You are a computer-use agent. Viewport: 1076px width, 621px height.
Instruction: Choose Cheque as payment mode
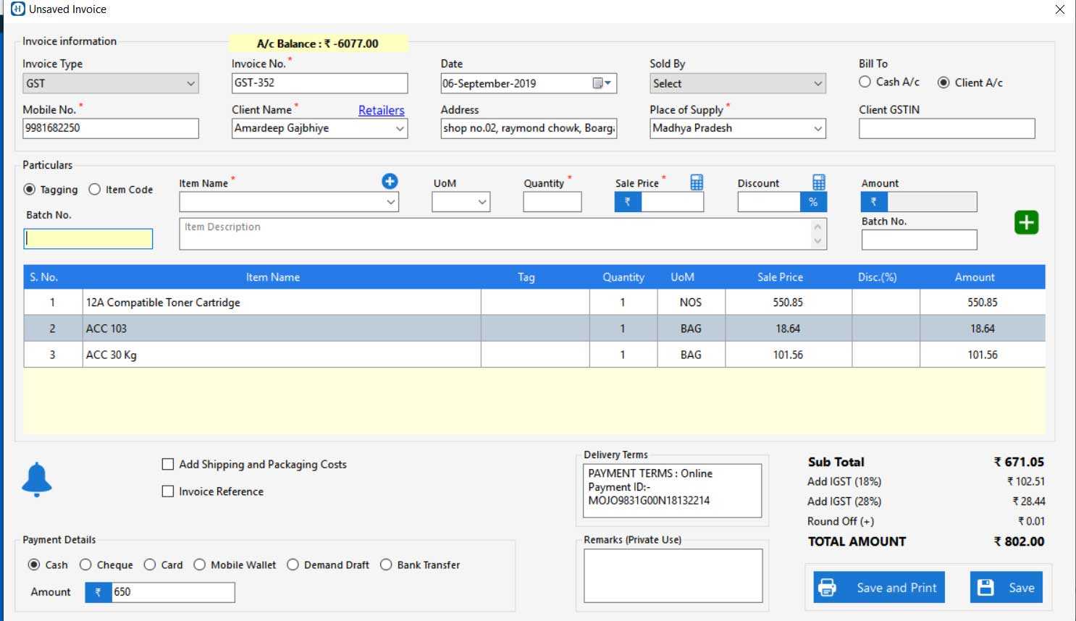coord(85,565)
